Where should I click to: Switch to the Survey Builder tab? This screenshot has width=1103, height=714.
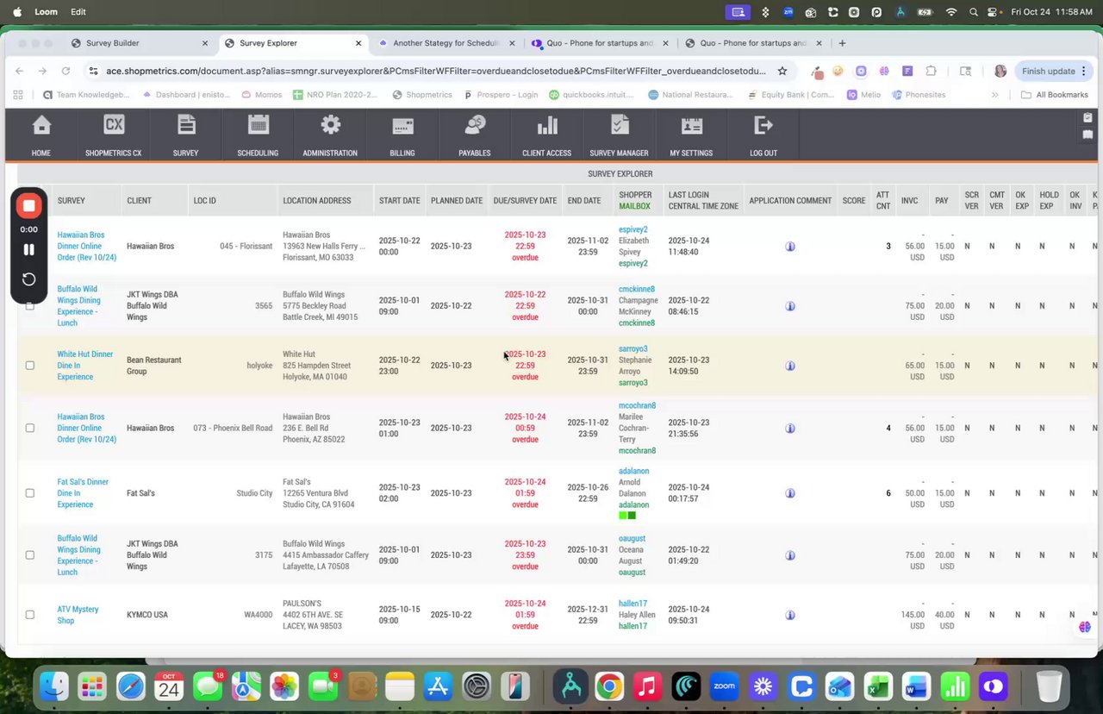pyautogui.click(x=138, y=43)
